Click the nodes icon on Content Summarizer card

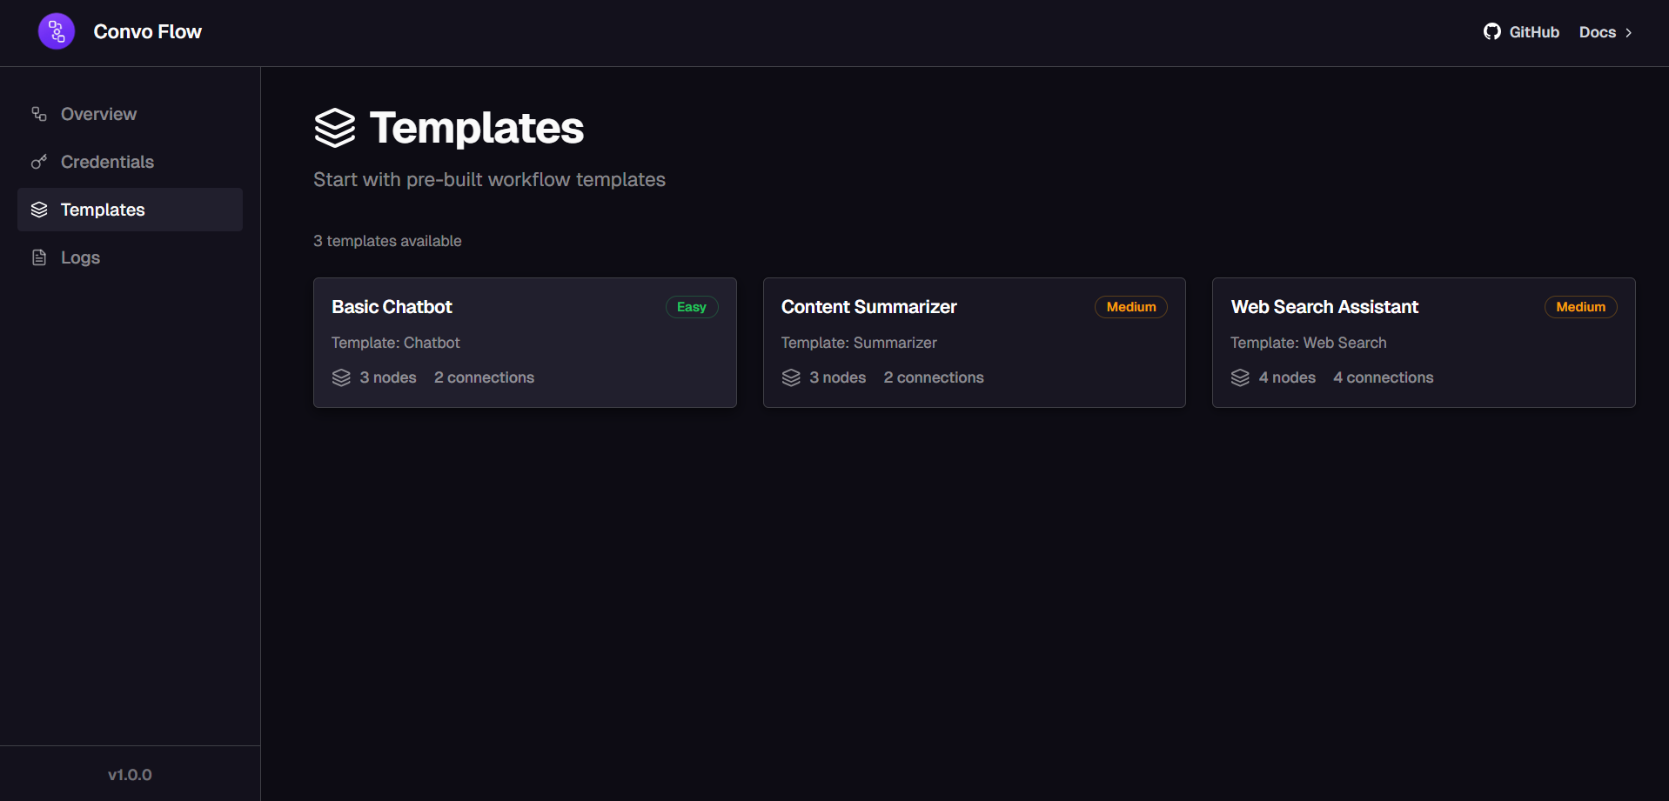click(790, 377)
